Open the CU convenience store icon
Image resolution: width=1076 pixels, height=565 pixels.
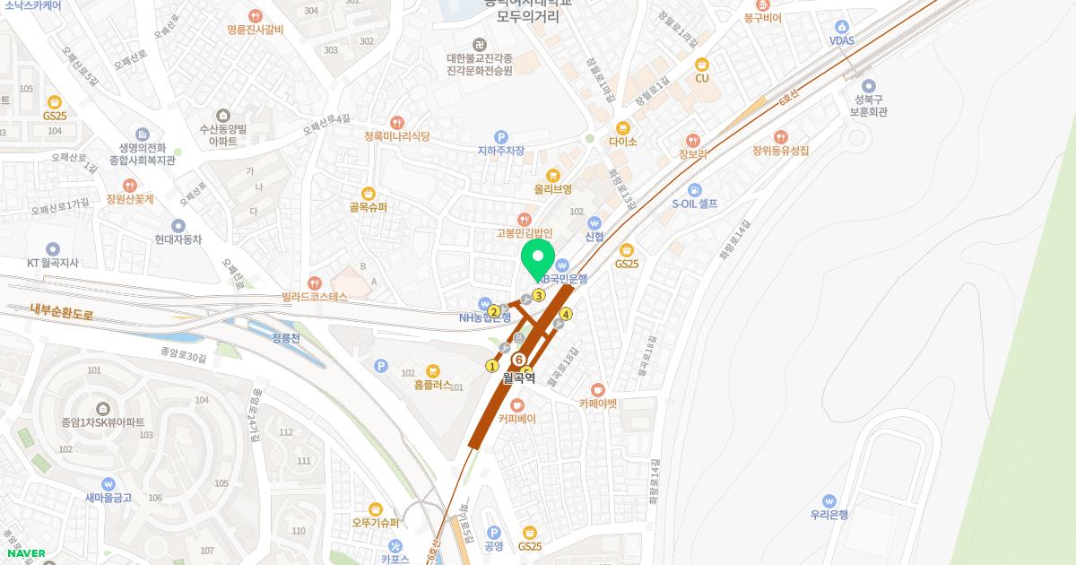(702, 64)
